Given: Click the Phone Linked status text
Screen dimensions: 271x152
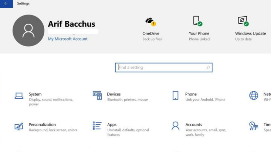Looking at the screenshot, I should click(199, 39).
